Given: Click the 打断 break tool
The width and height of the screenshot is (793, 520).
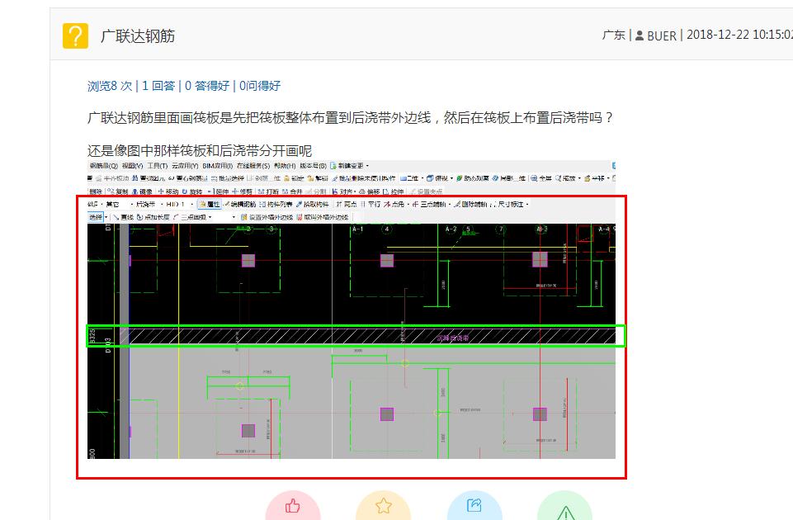Looking at the screenshot, I should pyautogui.click(x=268, y=191).
